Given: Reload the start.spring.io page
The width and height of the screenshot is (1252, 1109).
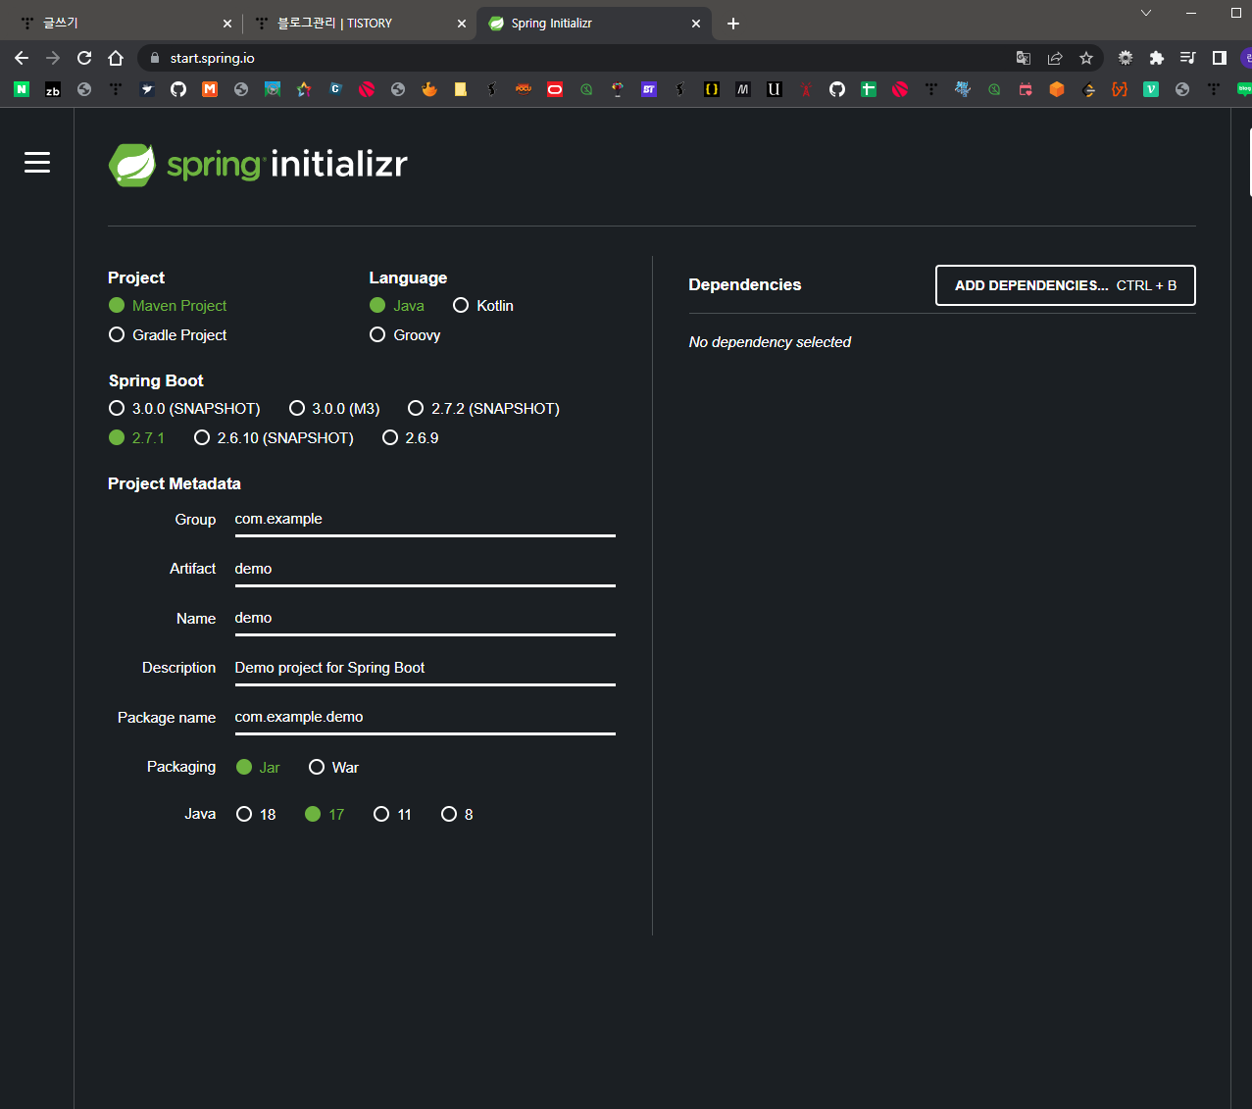Looking at the screenshot, I should point(84,58).
